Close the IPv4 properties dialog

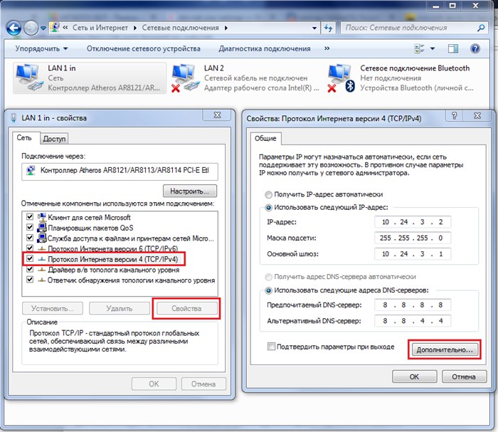point(477,115)
